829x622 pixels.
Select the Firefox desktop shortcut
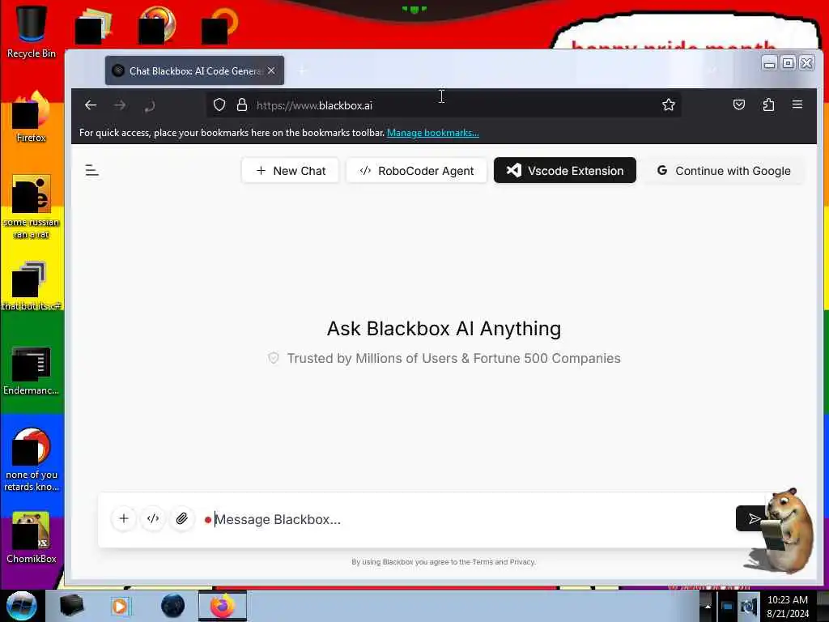coord(32,117)
